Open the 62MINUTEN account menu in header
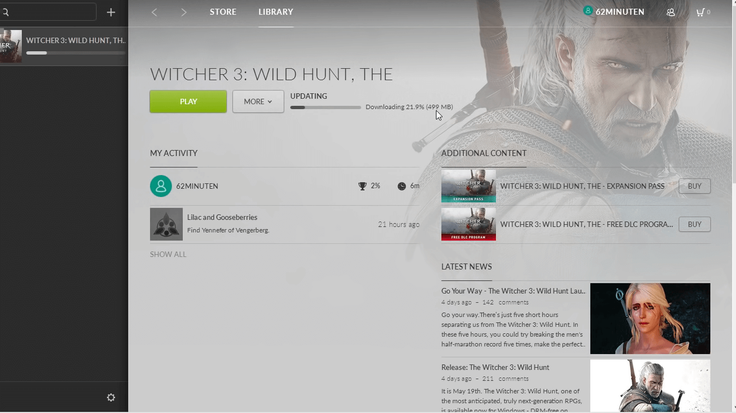 [x=614, y=11]
